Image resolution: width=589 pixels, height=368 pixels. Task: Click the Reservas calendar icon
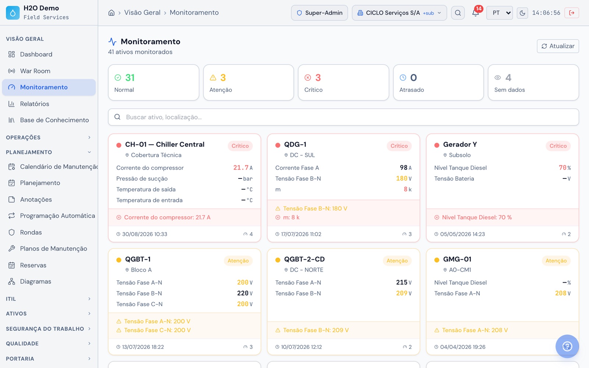[12, 265]
